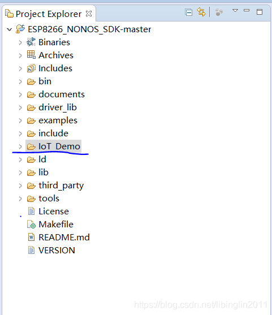The height and width of the screenshot is (315, 272).
Task: Click the bin folder icon
Action: click(31, 82)
